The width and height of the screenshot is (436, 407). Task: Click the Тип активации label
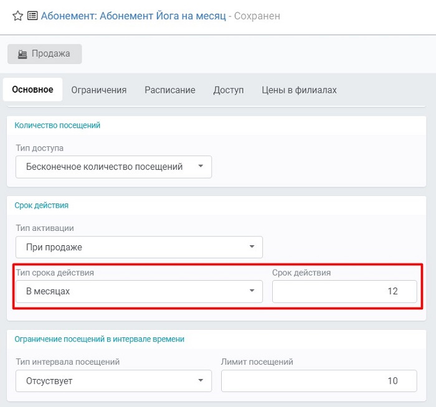(x=45, y=228)
